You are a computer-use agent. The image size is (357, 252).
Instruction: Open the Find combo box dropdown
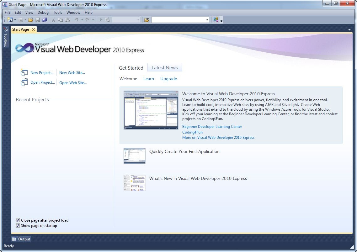(x=207, y=20)
